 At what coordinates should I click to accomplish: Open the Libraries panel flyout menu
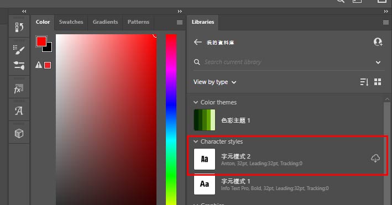(386, 23)
